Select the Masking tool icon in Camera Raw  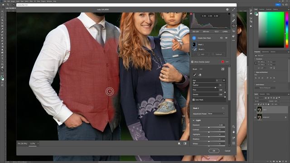pyautogui.click(x=234, y=26)
